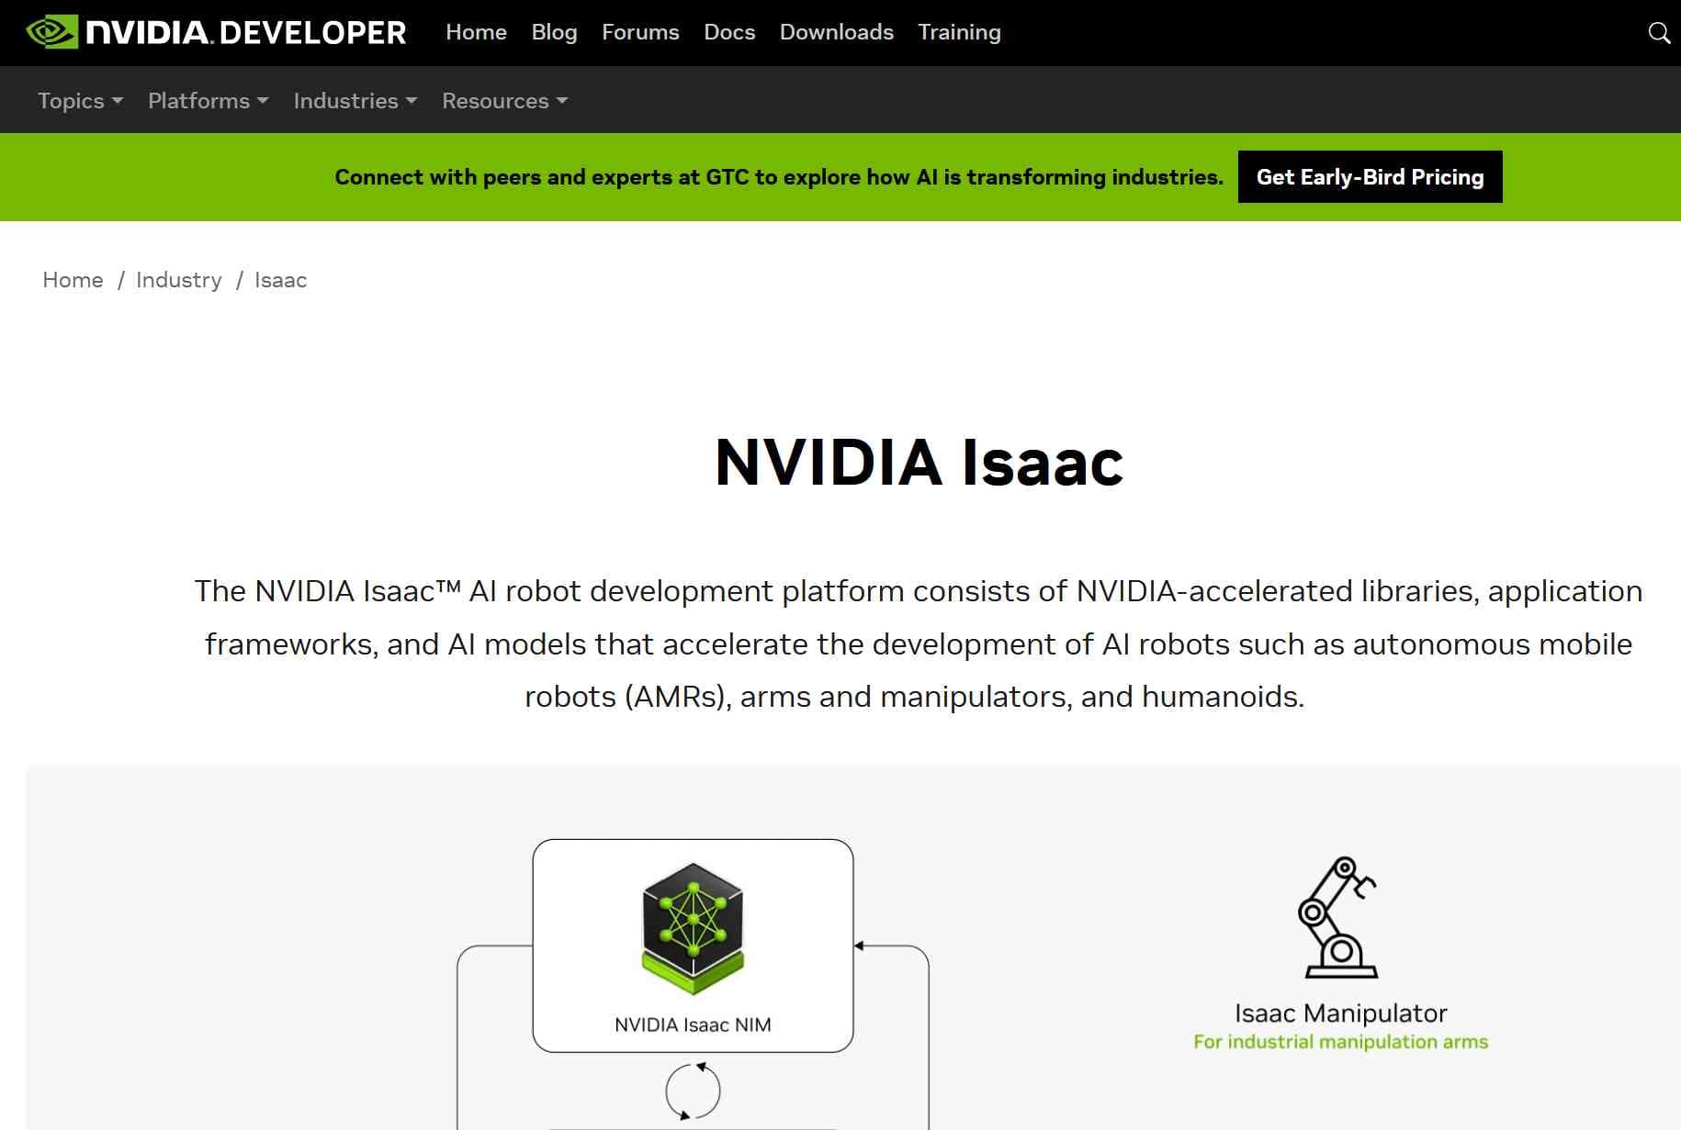Expand the Resources dropdown

coord(505,101)
